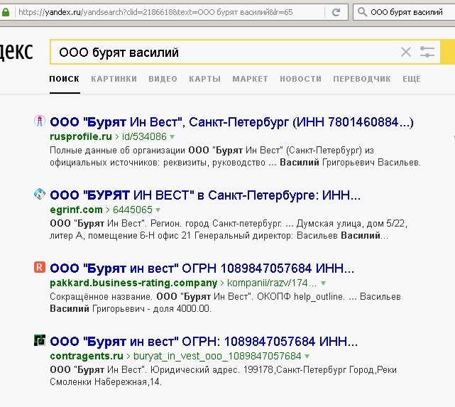Switch to the КАРТИНКИ tab
The width and height of the screenshot is (455, 407).
pyautogui.click(x=114, y=79)
